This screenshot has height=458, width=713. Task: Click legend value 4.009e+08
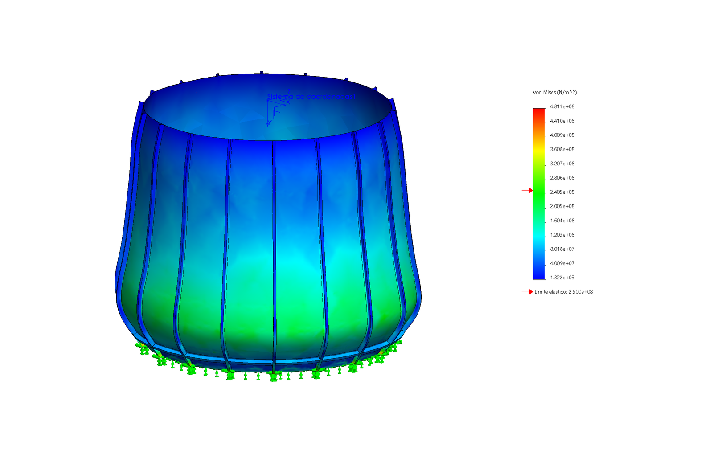click(x=562, y=135)
